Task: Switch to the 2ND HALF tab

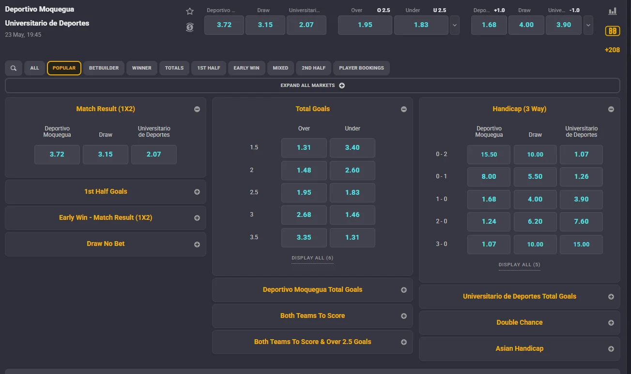Action: tap(314, 68)
